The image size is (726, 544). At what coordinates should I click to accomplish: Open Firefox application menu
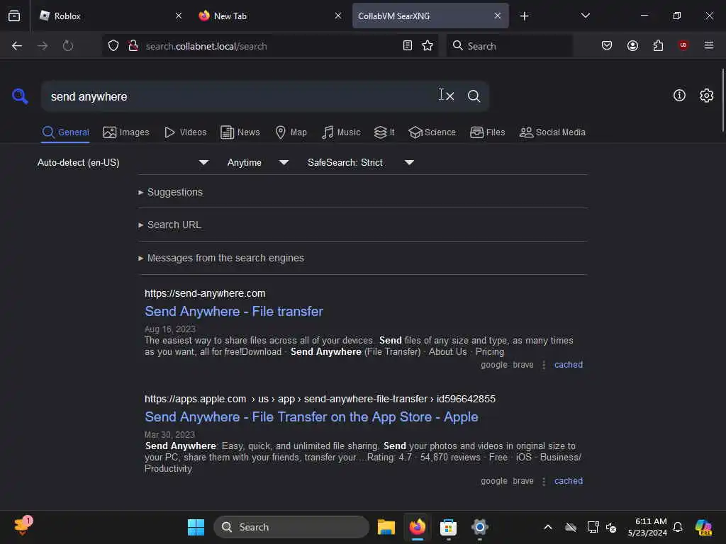coord(708,45)
